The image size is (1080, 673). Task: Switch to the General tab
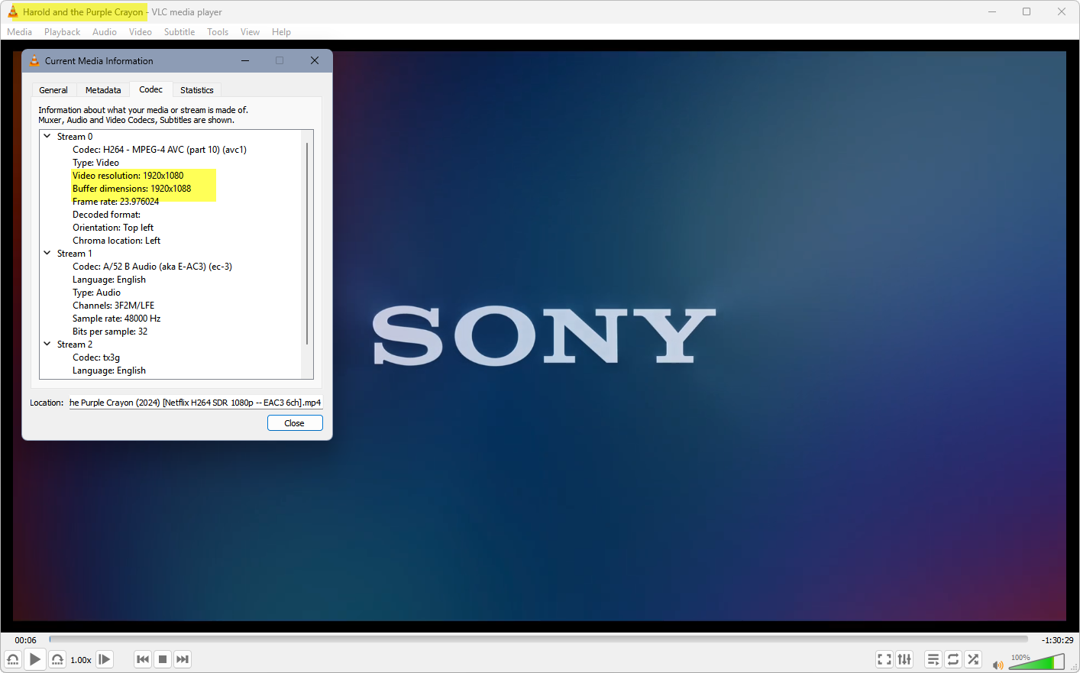click(53, 90)
